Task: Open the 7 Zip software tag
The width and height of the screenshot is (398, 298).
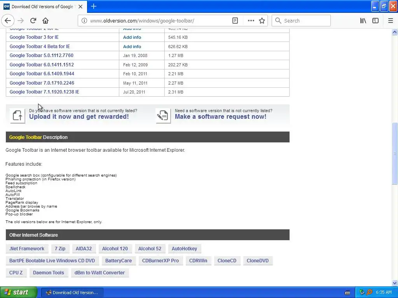Action: (60, 249)
